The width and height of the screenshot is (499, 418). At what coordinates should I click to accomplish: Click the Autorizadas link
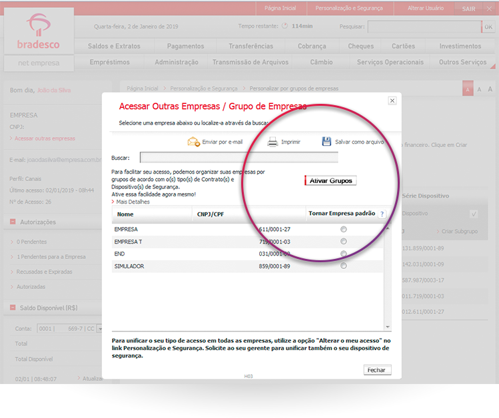coord(31,286)
